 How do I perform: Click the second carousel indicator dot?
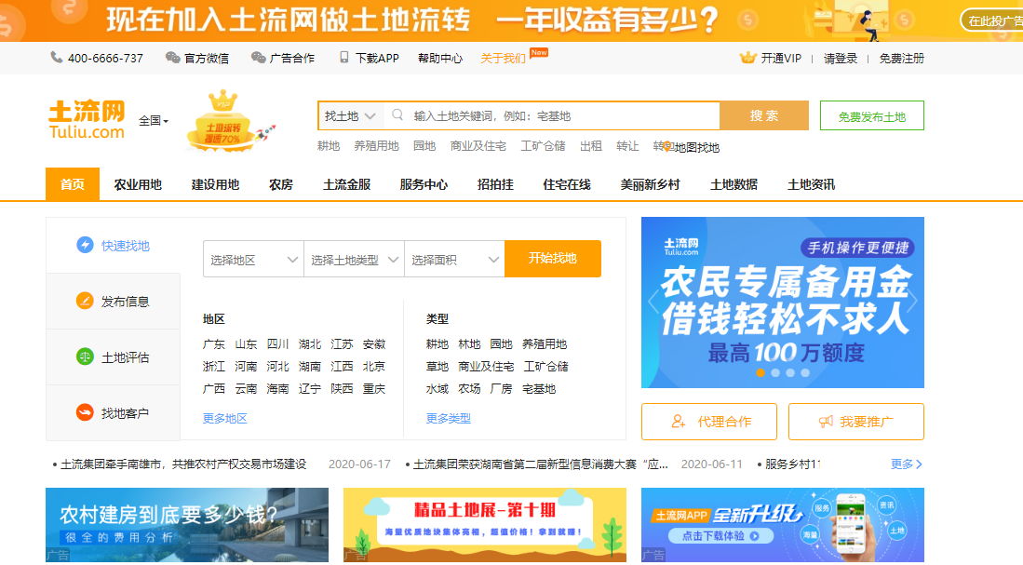[x=775, y=372]
